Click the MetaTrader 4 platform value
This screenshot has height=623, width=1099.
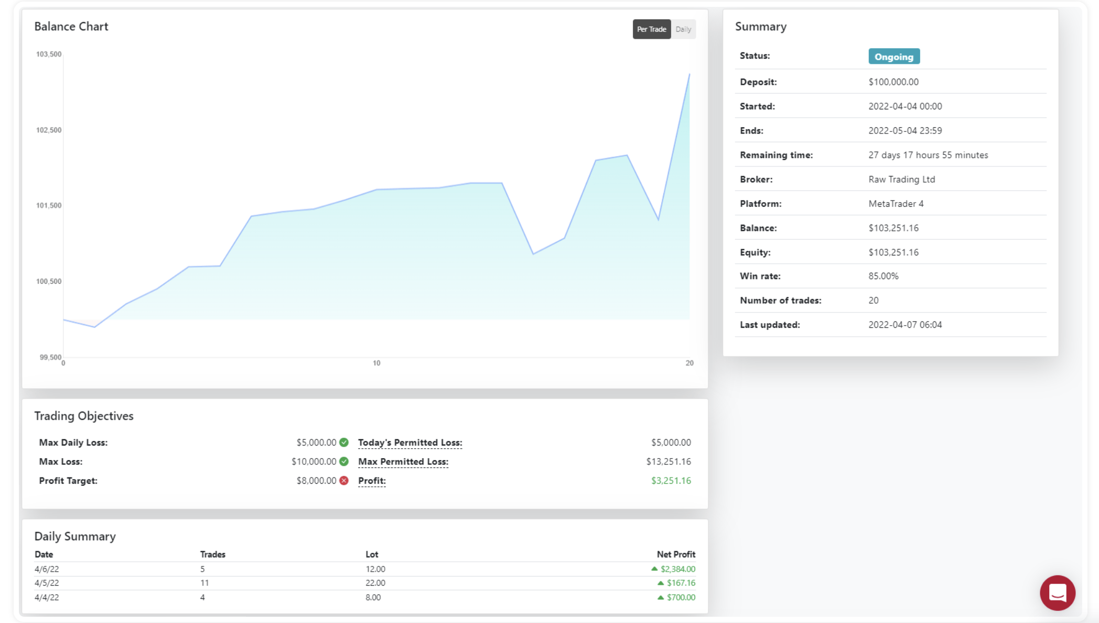point(896,204)
